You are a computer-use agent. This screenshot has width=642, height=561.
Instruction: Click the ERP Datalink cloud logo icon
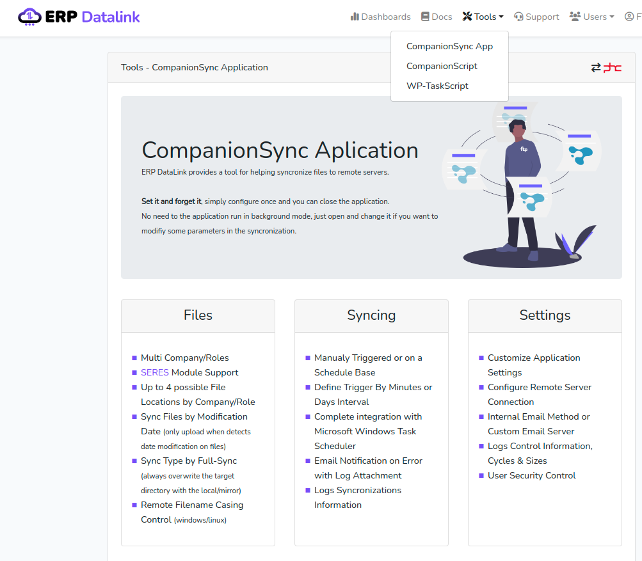click(x=29, y=17)
